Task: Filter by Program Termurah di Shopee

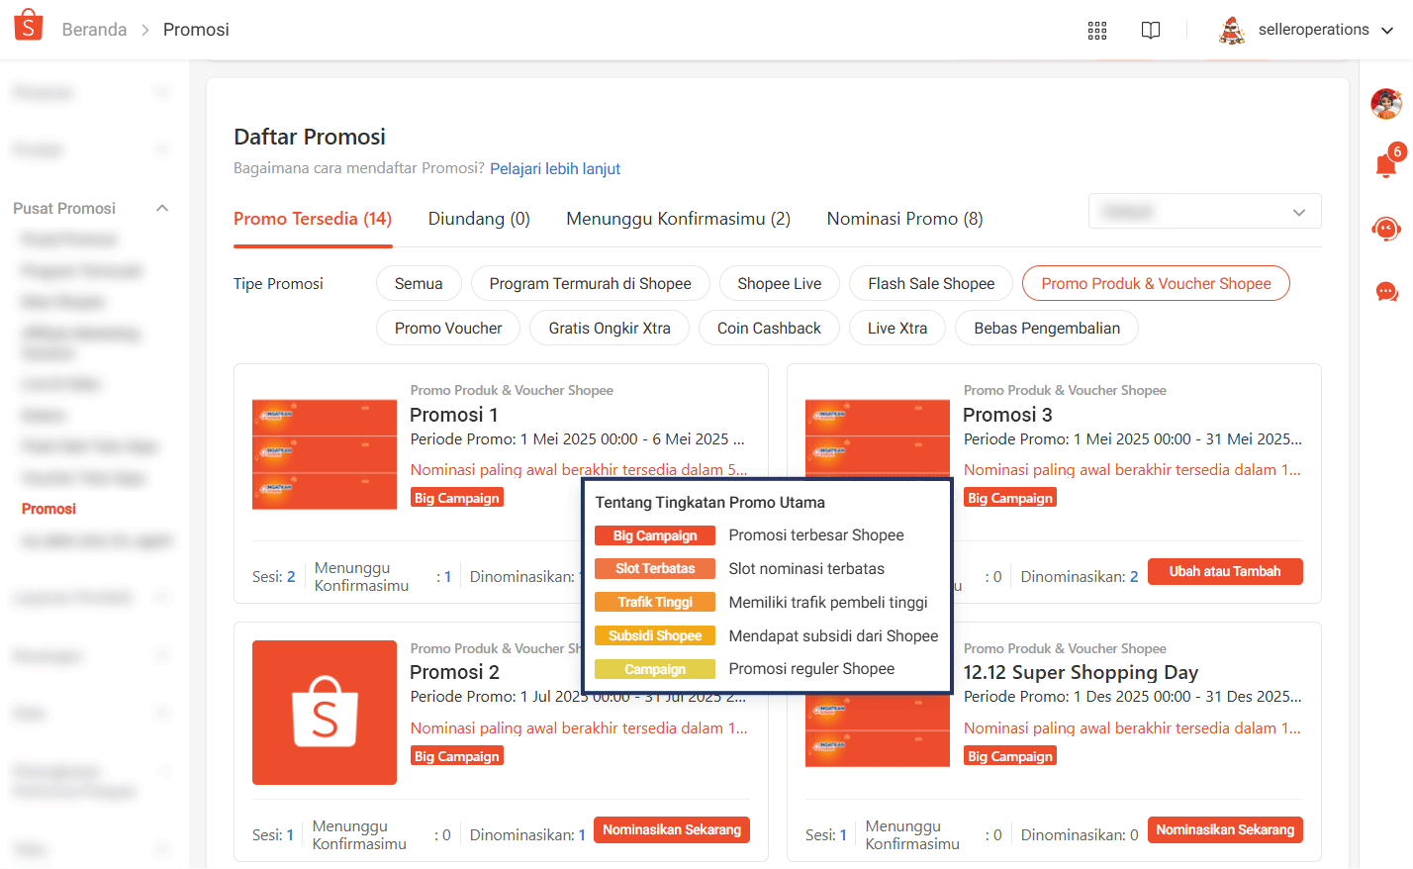Action: pyautogui.click(x=591, y=284)
